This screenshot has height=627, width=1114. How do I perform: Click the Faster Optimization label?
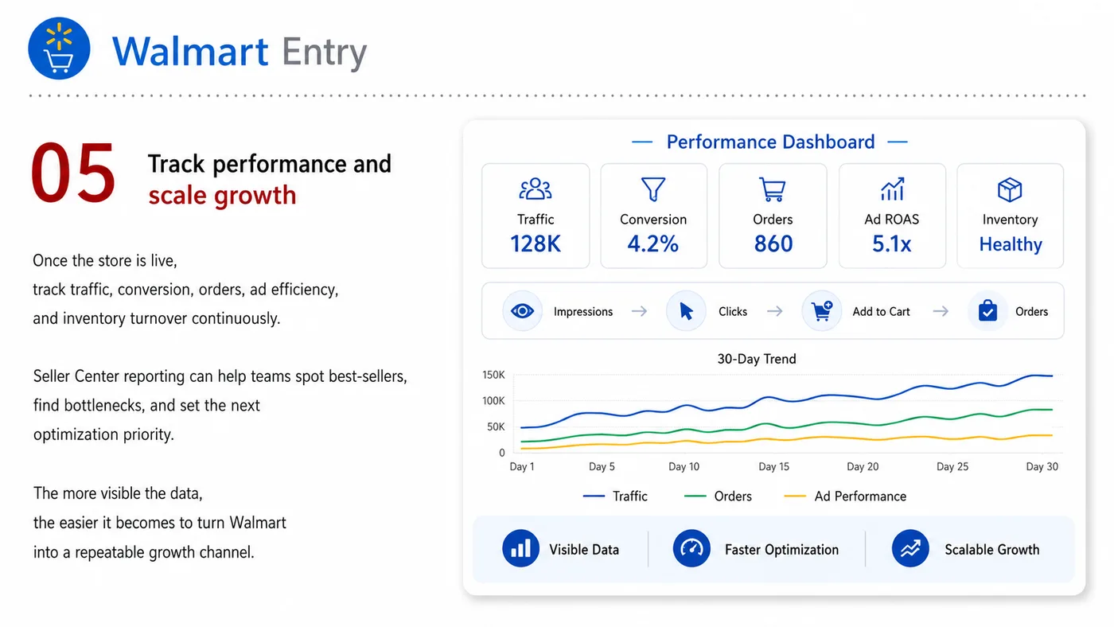(x=781, y=550)
